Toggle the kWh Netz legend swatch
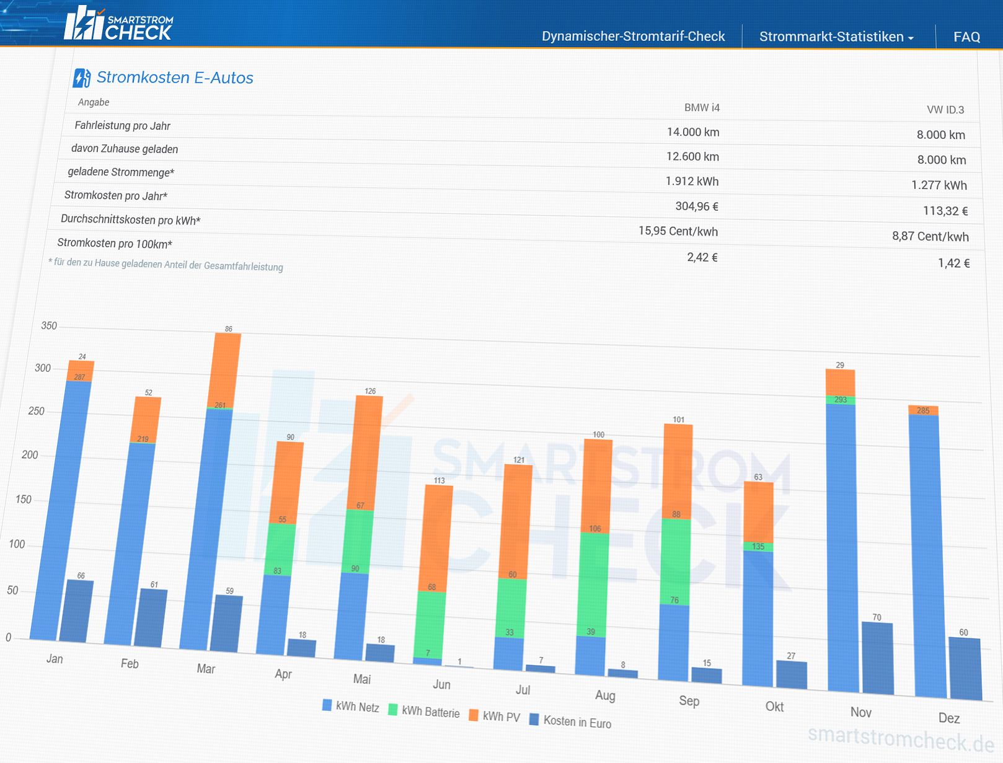 point(327,705)
